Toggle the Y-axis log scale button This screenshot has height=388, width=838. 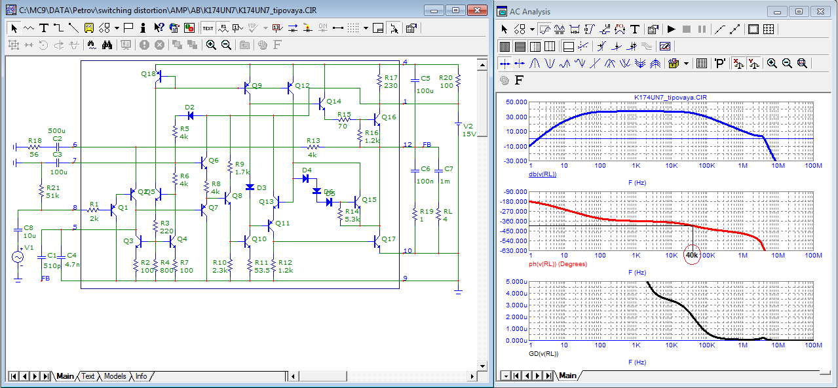coord(753,64)
